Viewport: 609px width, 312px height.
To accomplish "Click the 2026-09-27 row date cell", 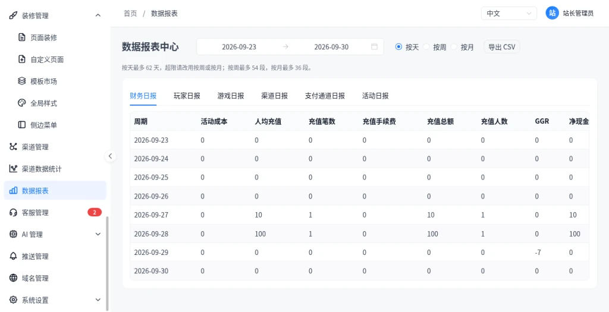I will 151,215.
